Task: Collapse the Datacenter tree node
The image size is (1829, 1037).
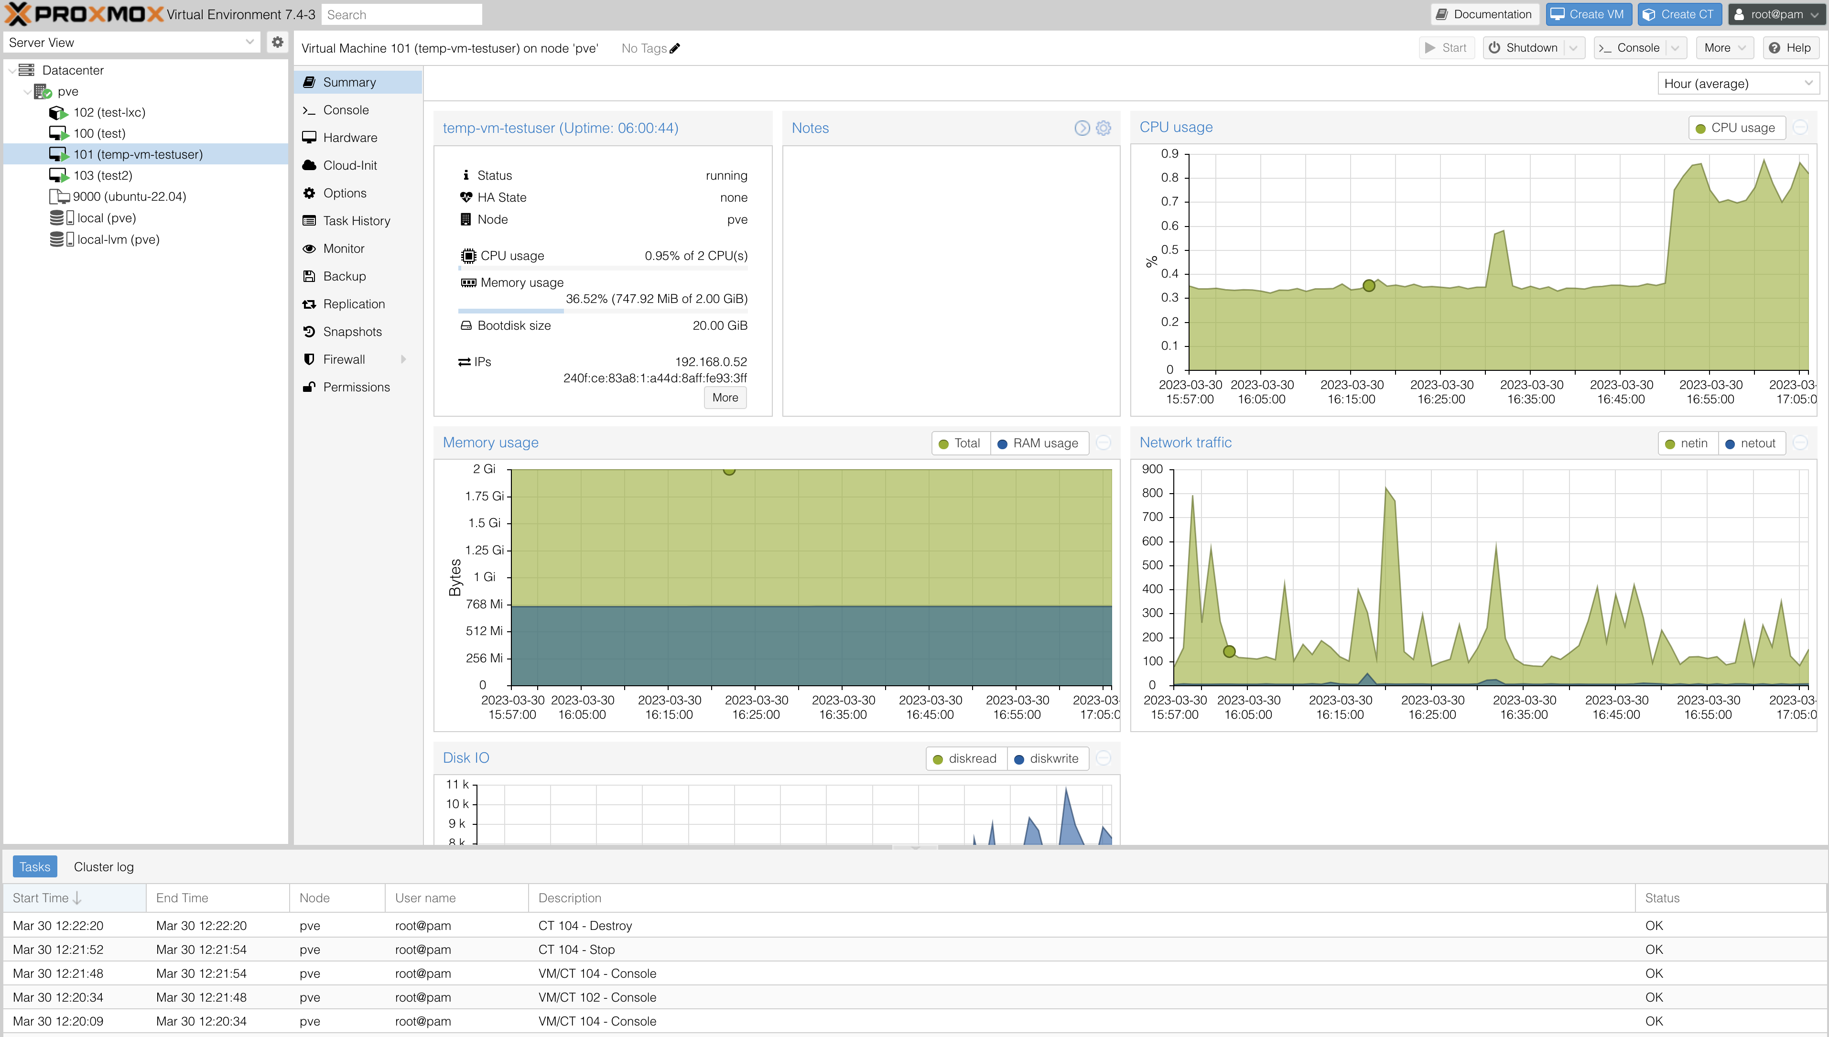Action: tap(12, 71)
